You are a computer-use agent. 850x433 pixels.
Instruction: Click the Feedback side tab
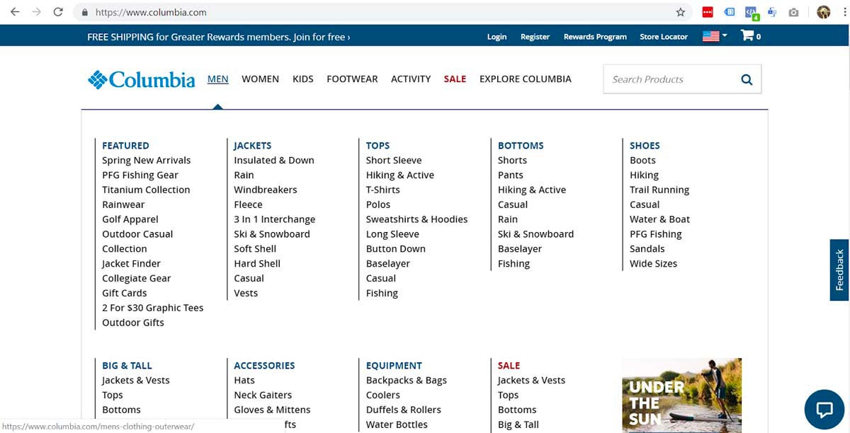tap(839, 270)
